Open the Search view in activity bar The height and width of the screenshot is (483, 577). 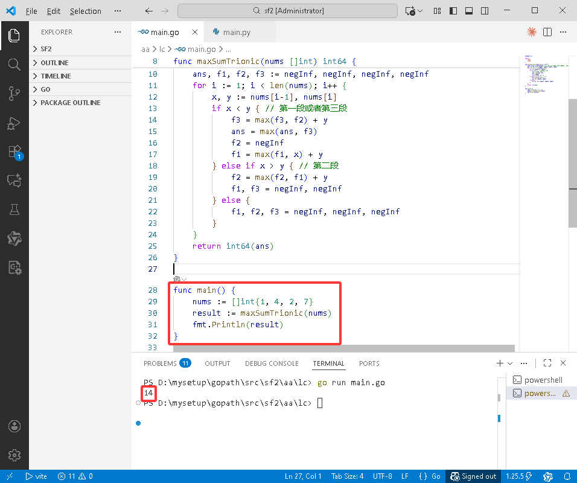pos(14,65)
